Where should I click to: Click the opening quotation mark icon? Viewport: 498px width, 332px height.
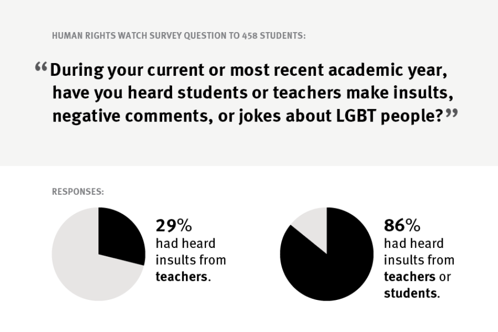tap(41, 67)
